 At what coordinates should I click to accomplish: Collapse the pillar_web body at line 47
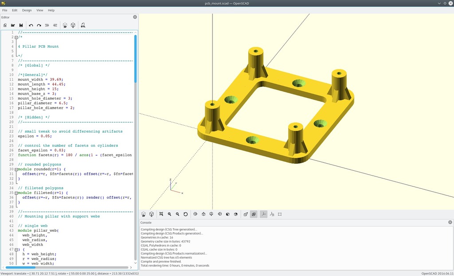tap(16, 250)
